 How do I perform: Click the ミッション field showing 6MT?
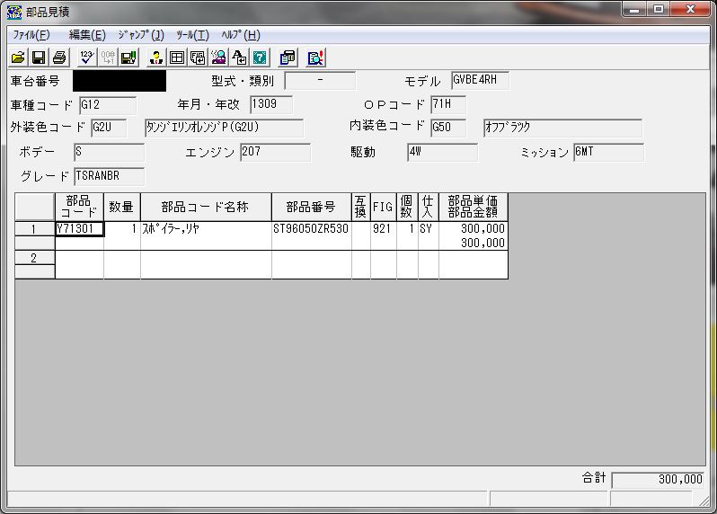608,152
